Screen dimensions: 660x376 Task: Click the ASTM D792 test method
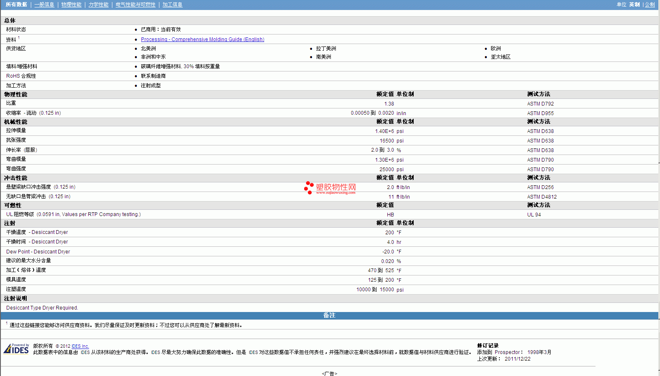540,104
